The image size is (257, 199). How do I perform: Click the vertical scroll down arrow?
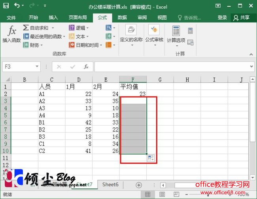click(x=252, y=177)
